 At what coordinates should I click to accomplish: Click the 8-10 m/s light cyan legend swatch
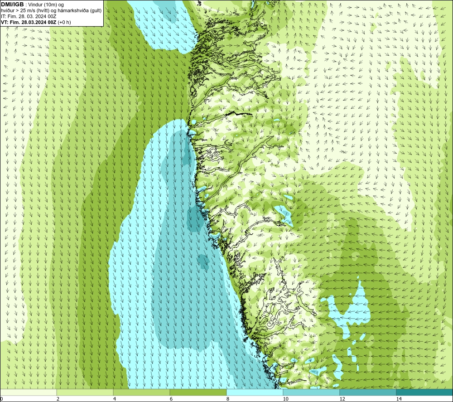click(x=255, y=392)
